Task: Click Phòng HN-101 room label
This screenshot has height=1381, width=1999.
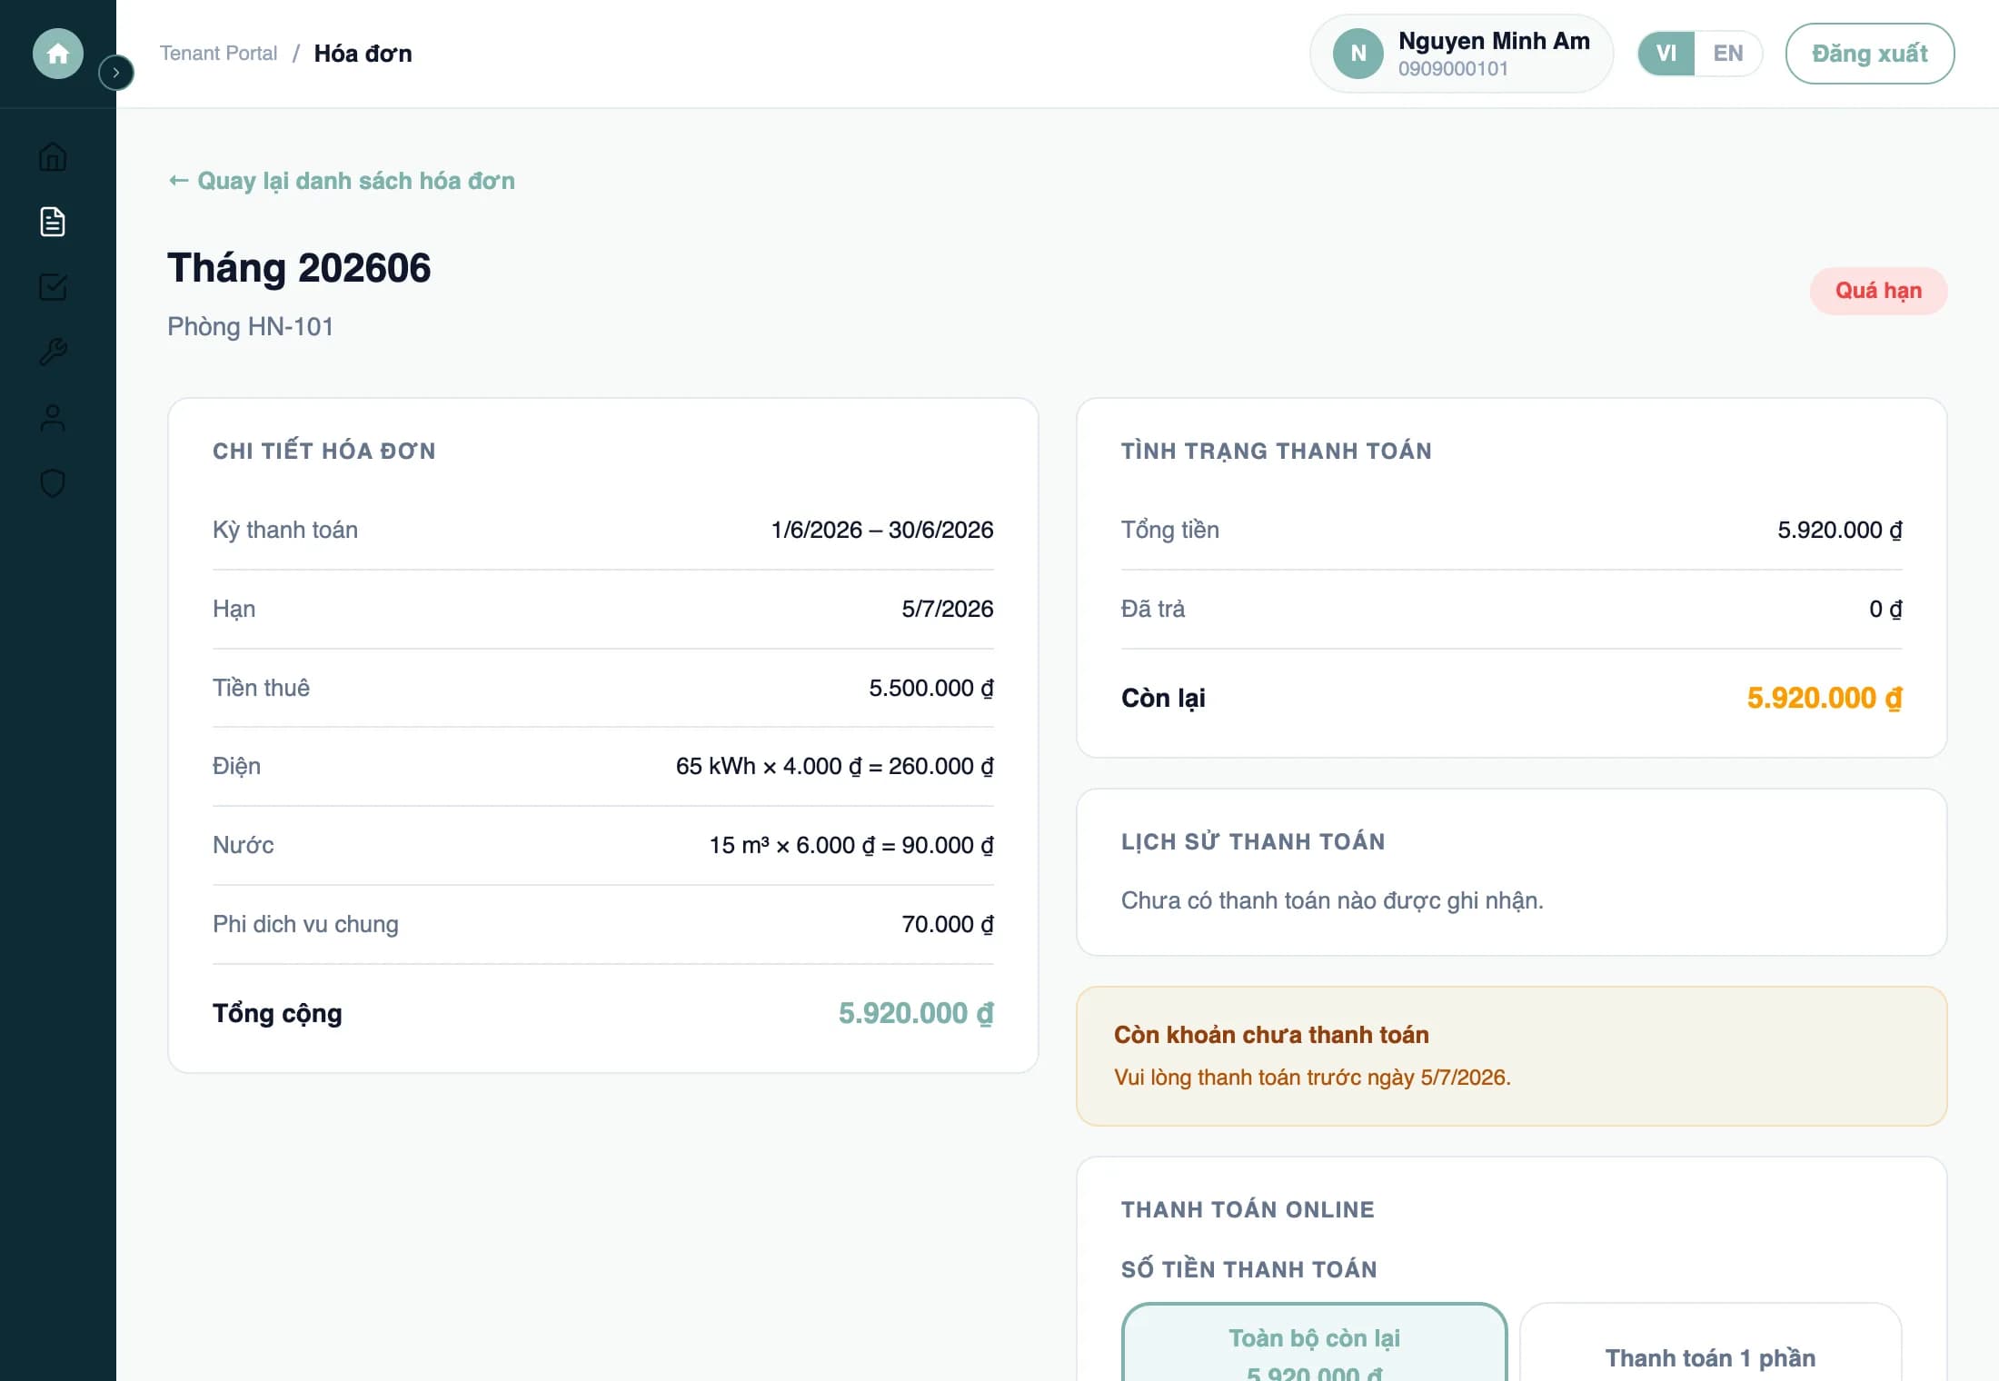Action: point(250,326)
